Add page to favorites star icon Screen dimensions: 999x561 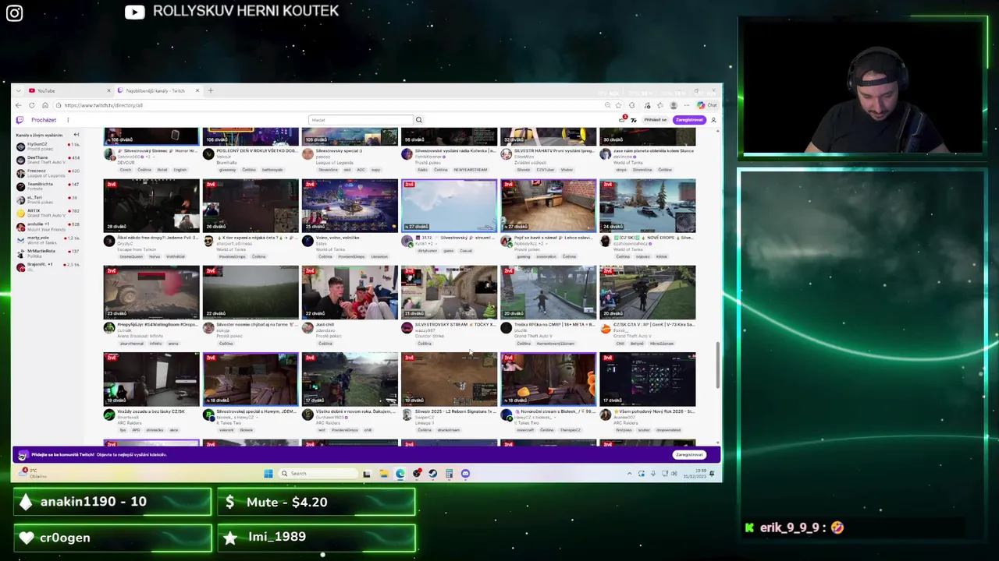[619, 105]
